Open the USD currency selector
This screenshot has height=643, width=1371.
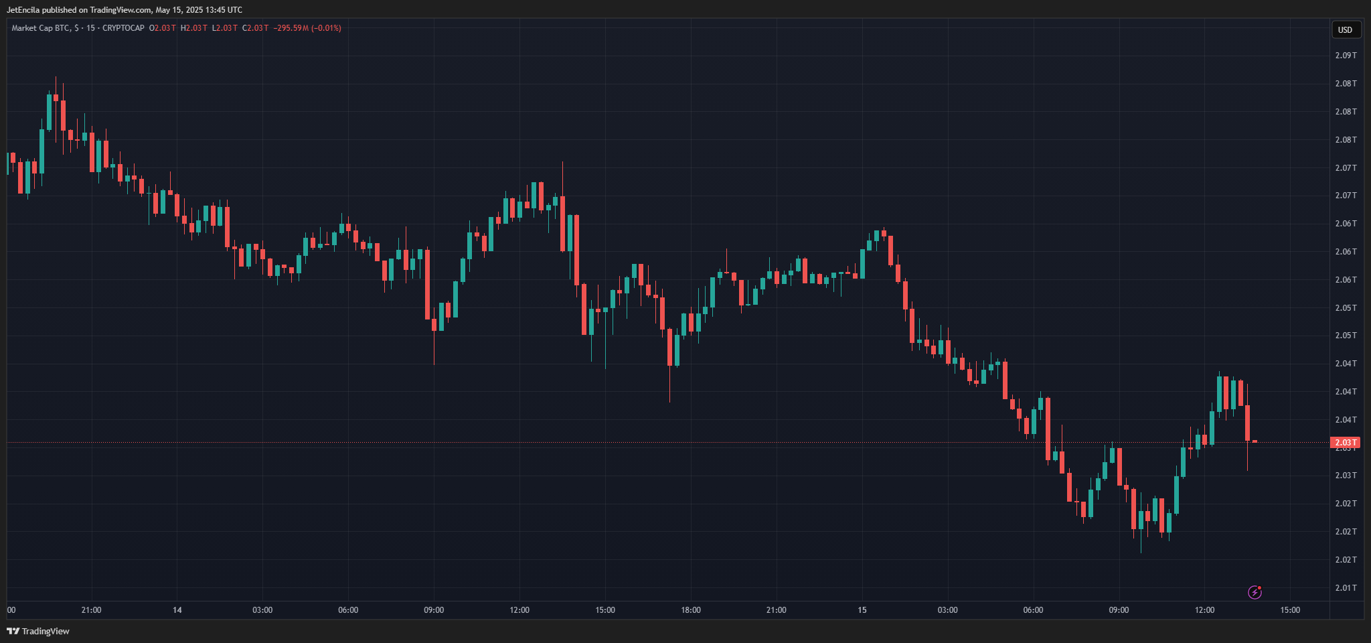coord(1345,29)
